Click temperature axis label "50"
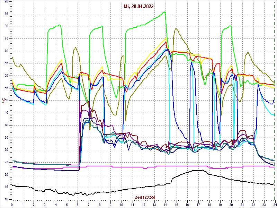This screenshot has width=277, height=208. 6,101
